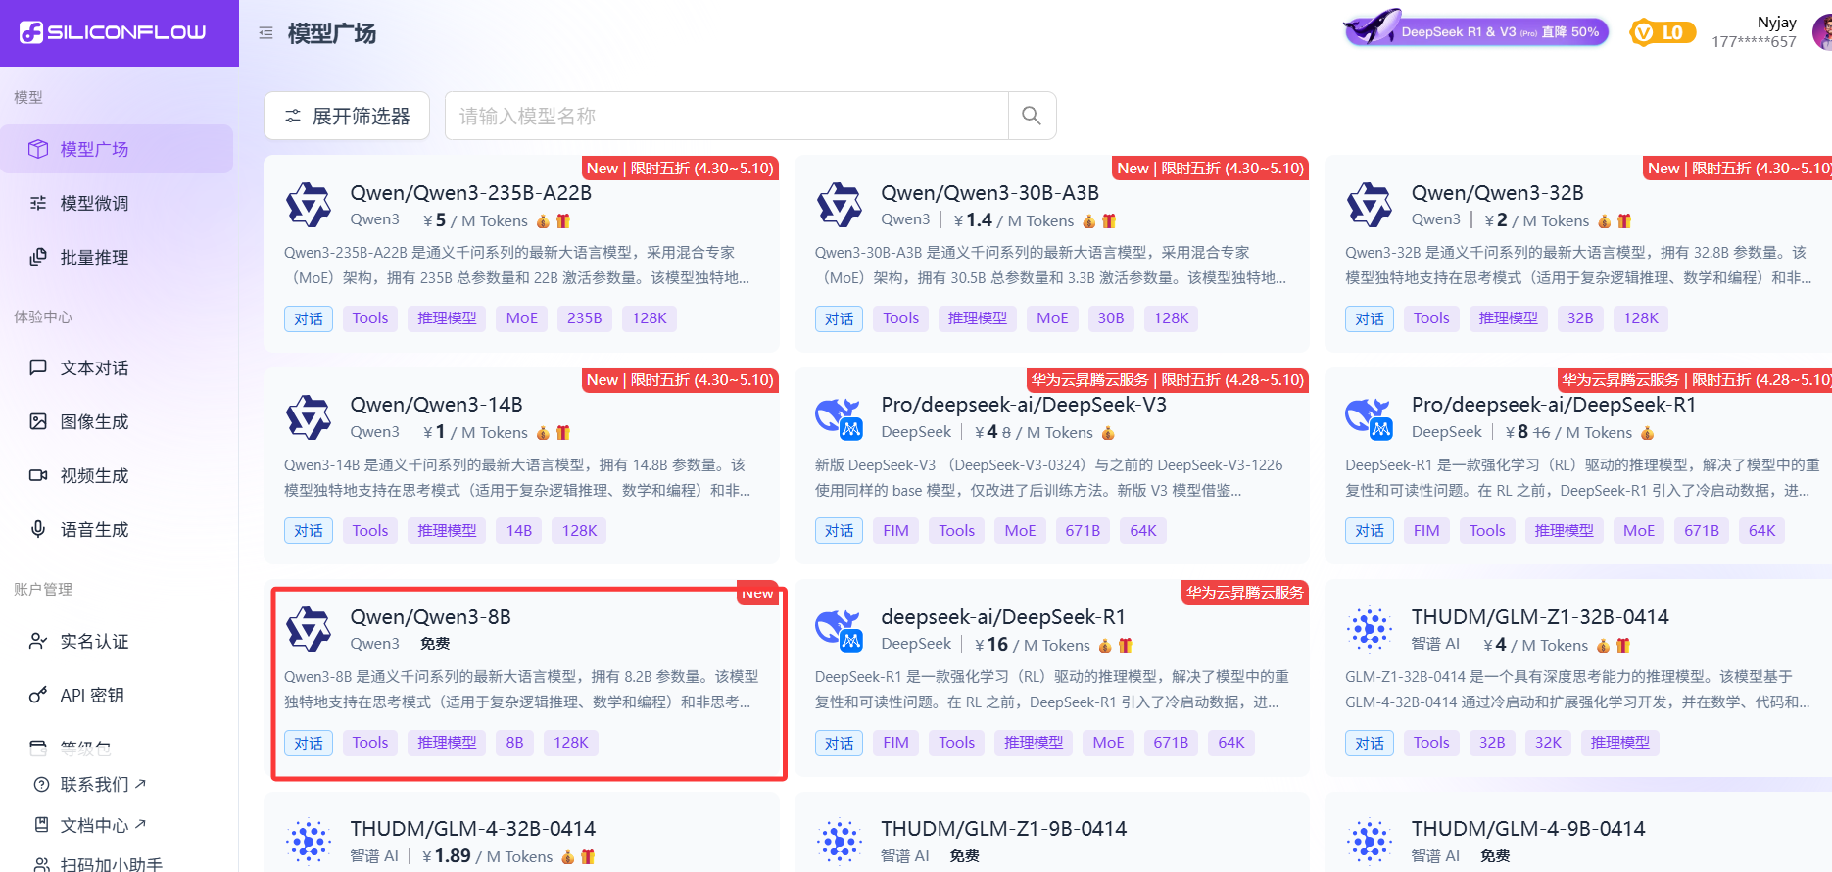Click the 模型微调 sliders icon
Screen dimensions: 1832x872
click(x=38, y=203)
